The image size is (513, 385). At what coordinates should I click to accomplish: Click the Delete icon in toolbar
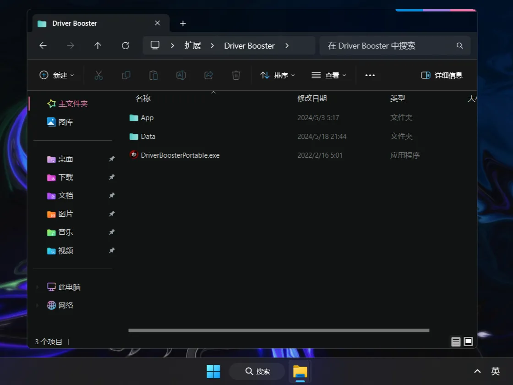pyautogui.click(x=236, y=75)
